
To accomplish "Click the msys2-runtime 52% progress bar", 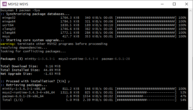I will [146, 92].
